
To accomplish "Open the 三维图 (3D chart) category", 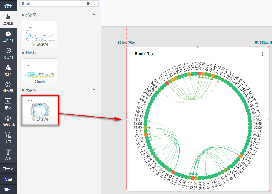I will [x=8, y=36].
